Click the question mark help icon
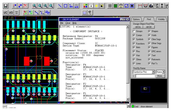Viewport: 172px width, 111px height. tap(90, 13)
